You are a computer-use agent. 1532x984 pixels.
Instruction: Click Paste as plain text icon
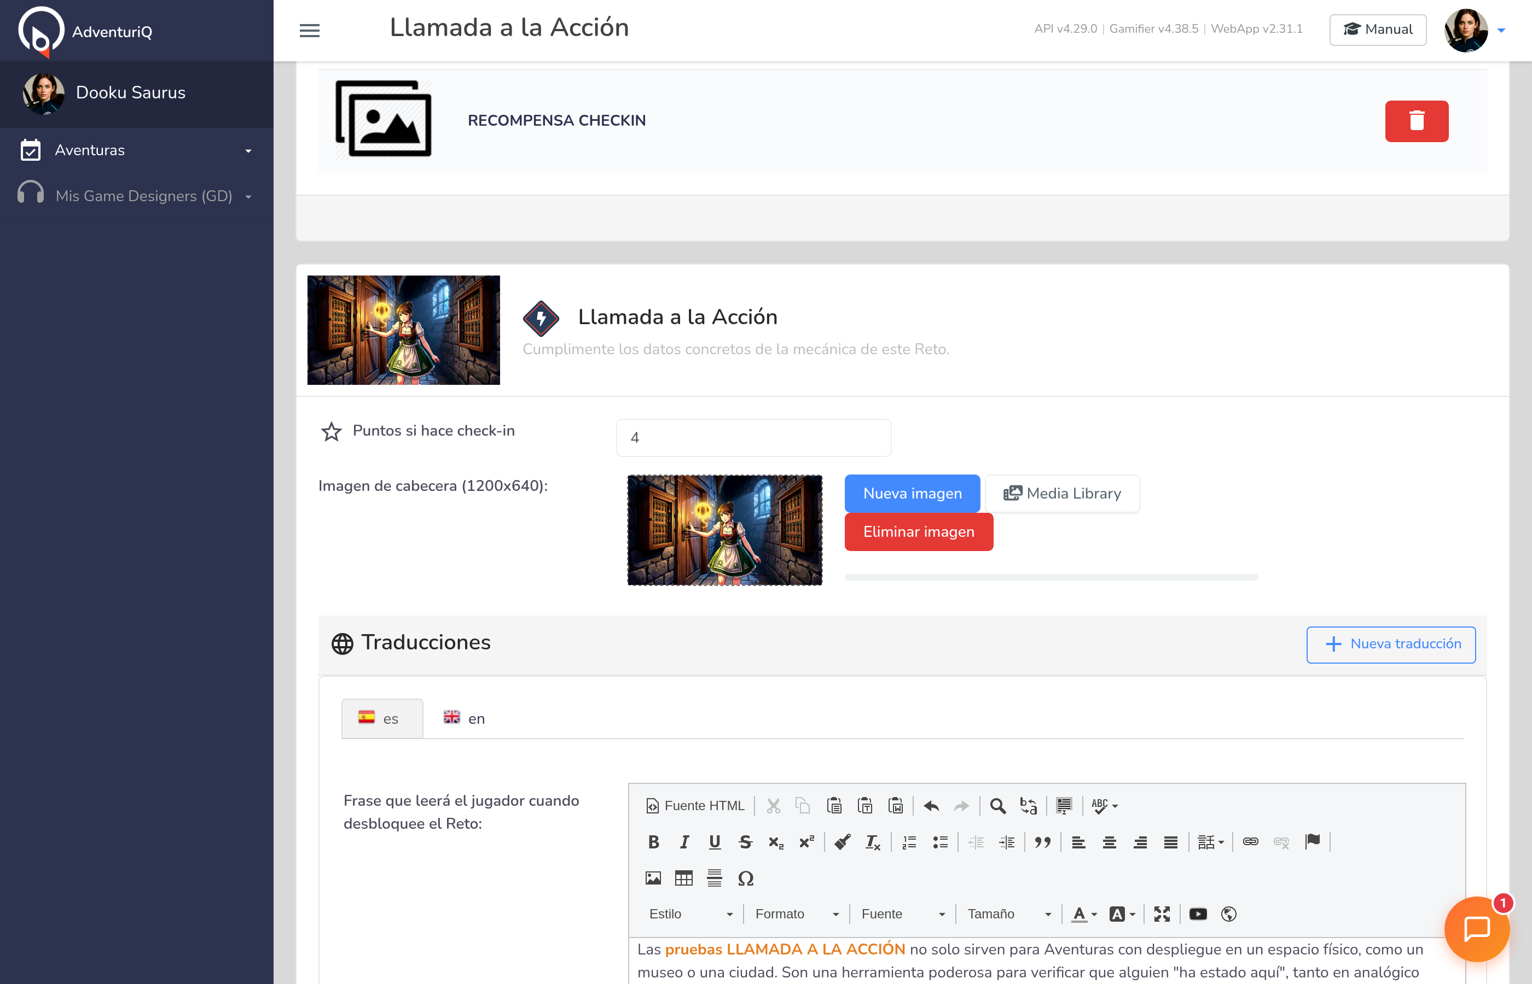click(x=865, y=806)
